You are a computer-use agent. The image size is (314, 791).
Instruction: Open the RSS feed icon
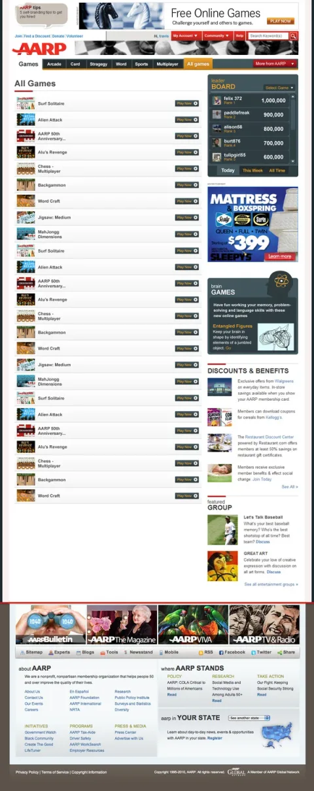[201, 652]
